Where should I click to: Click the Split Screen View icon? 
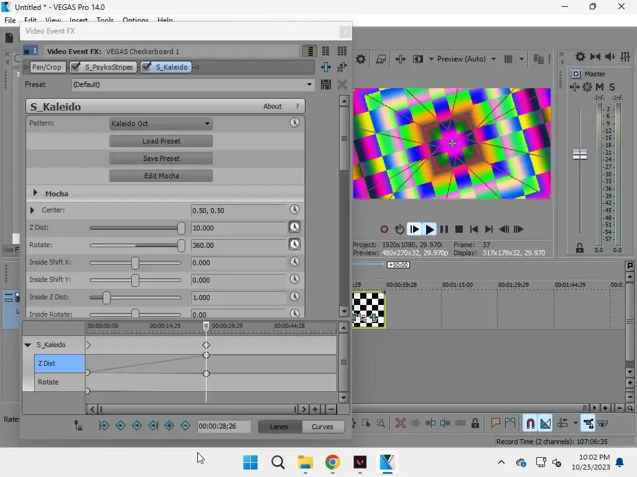(x=417, y=59)
